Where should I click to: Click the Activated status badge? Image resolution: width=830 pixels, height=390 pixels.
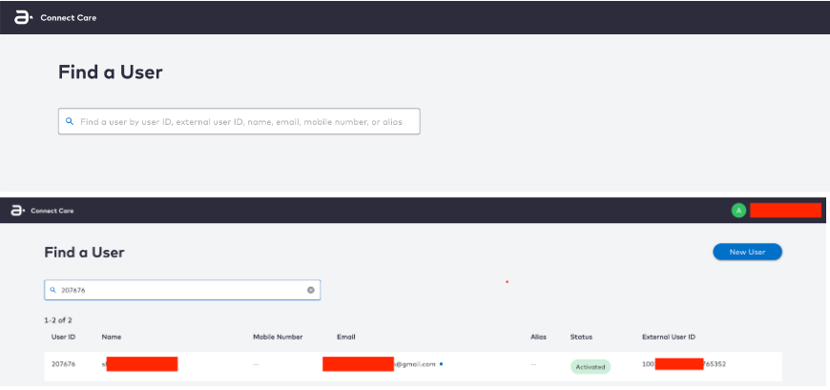591,367
